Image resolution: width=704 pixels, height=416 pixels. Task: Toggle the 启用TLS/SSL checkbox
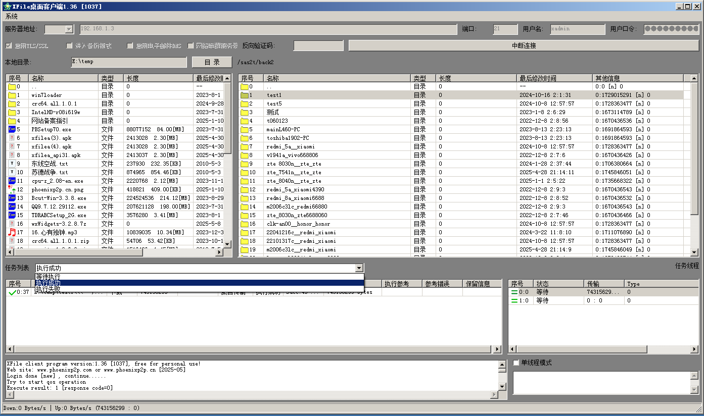click(x=9, y=46)
